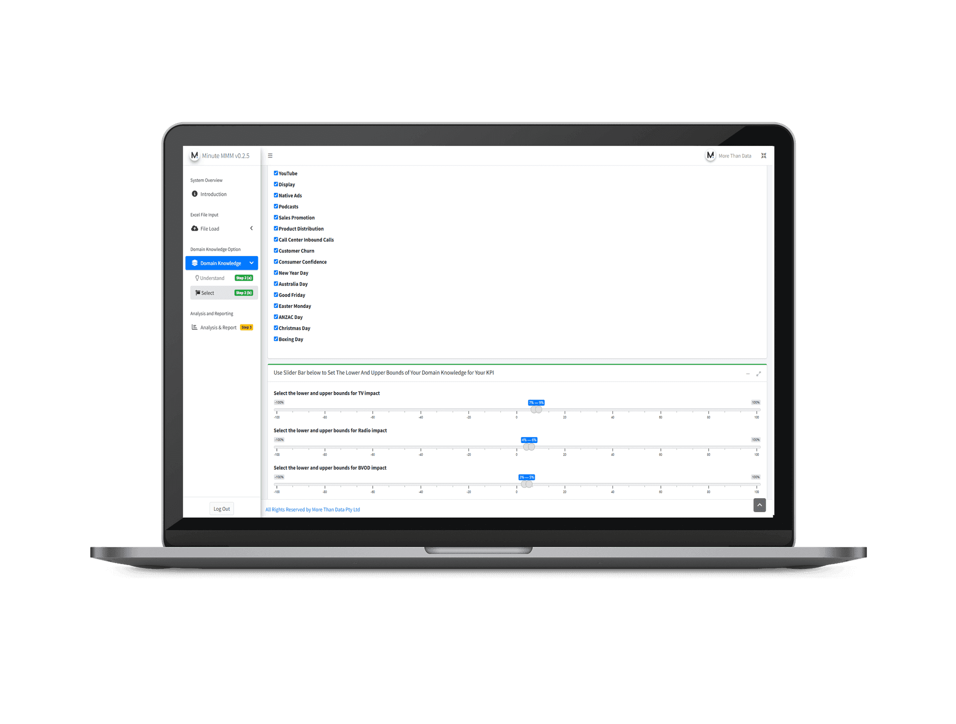The width and height of the screenshot is (956, 724).
Task: Disable the Customer Churn checkbox
Action: [275, 251]
